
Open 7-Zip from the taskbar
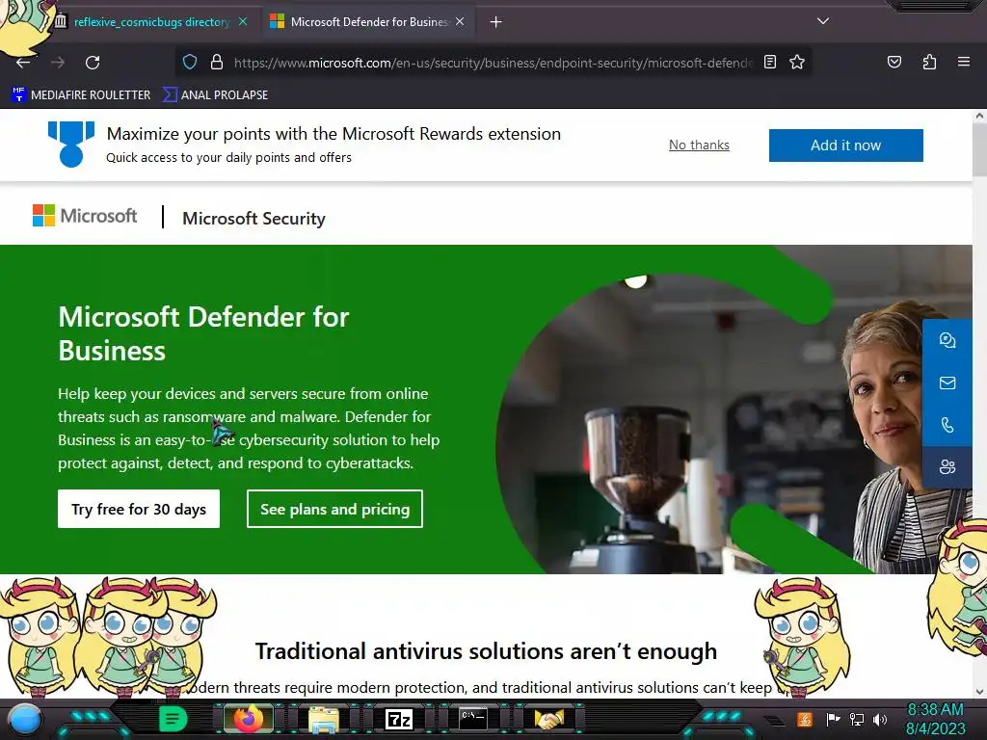(x=398, y=719)
